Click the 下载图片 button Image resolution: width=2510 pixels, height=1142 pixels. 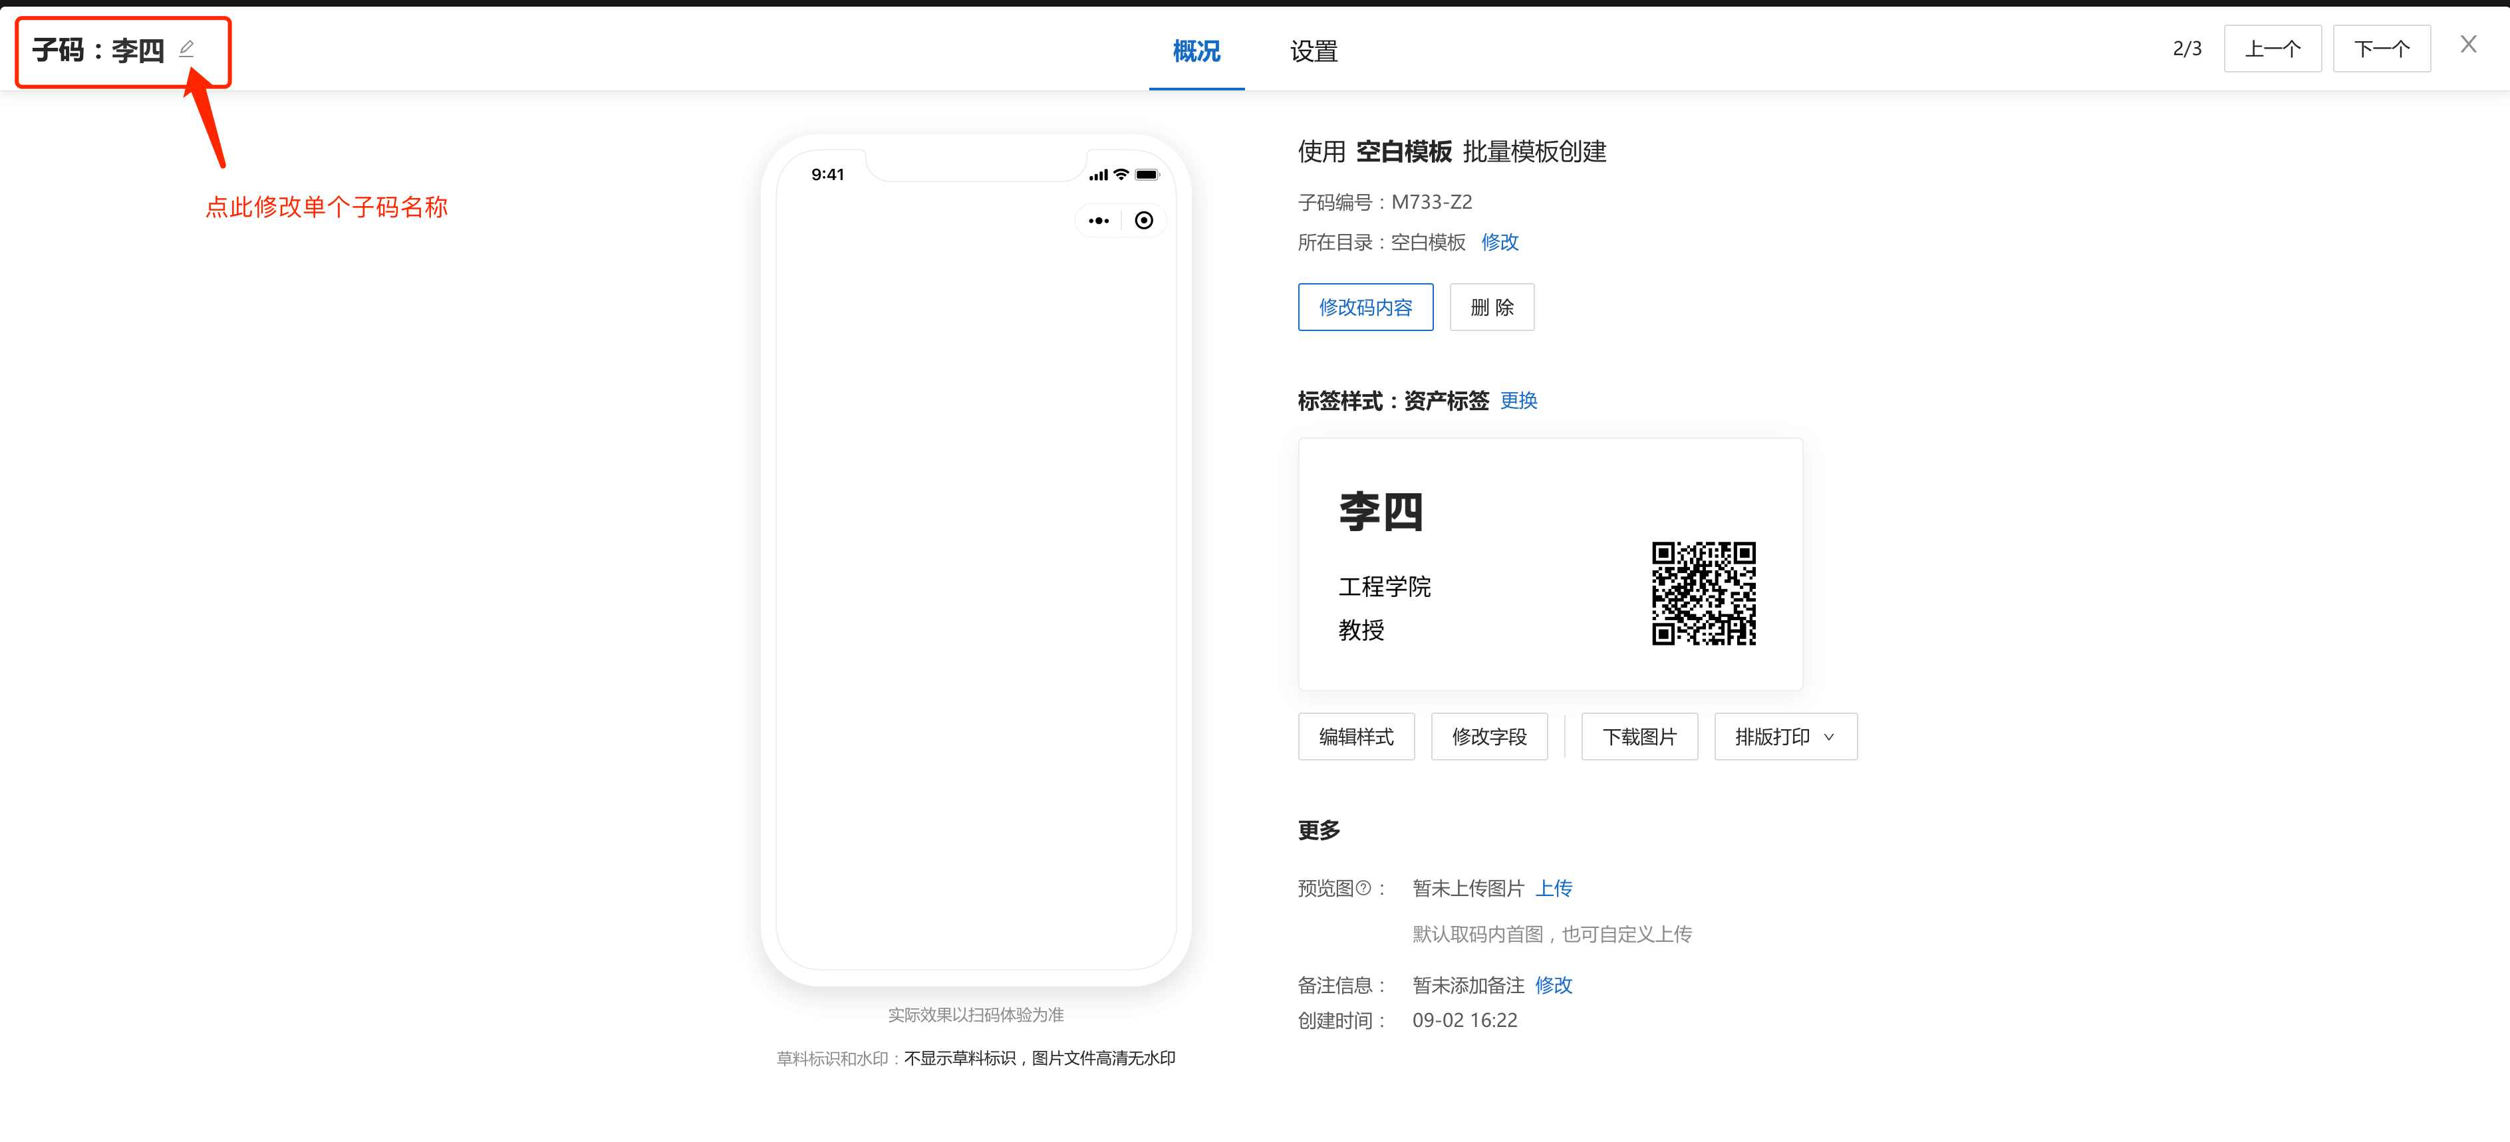click(1639, 737)
